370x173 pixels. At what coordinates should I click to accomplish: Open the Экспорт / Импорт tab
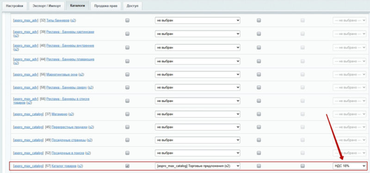47,6
